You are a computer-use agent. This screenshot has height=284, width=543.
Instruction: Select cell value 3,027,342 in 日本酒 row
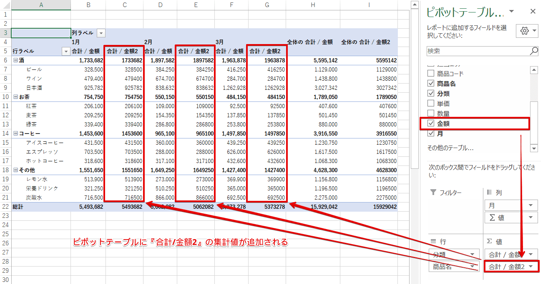(313, 88)
